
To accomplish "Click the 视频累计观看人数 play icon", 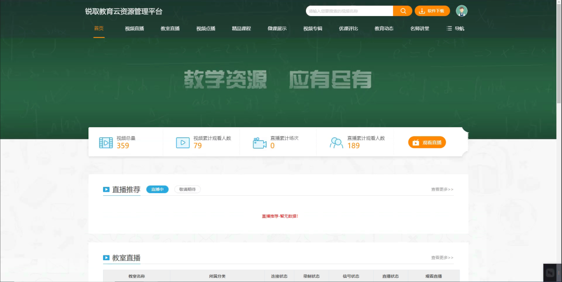I will (183, 142).
